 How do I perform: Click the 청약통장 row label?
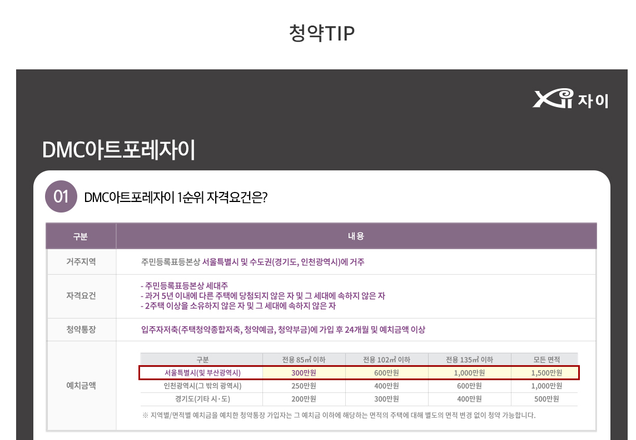pos(81,330)
